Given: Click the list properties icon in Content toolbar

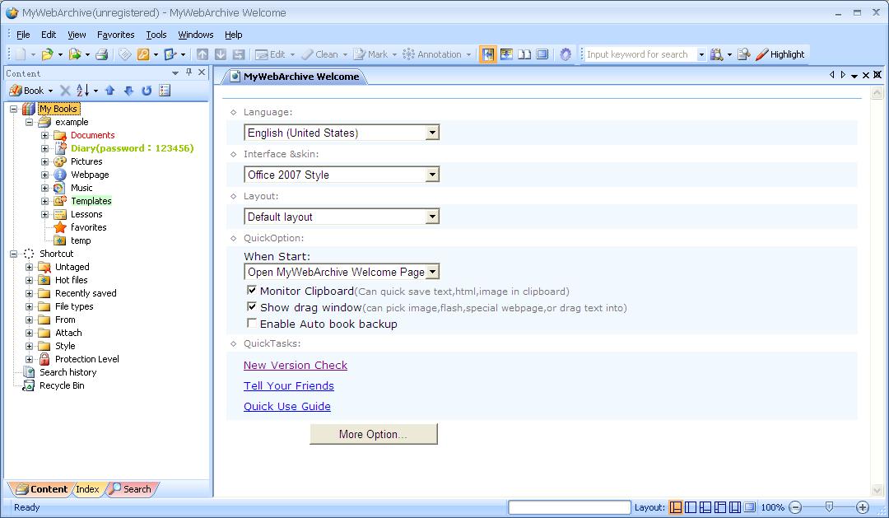Looking at the screenshot, I should tap(165, 91).
